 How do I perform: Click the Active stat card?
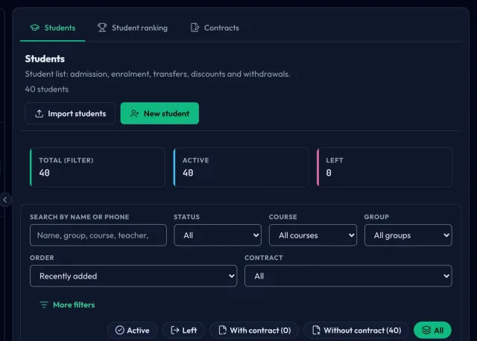tap(241, 168)
